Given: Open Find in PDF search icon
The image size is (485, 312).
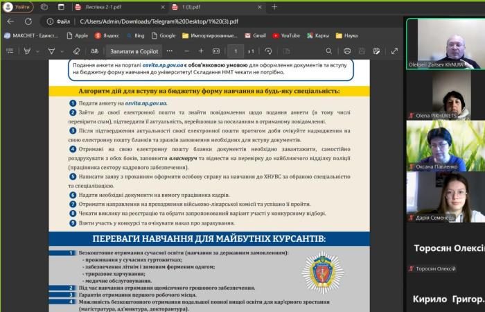Looking at the screenshot, I should point(328,51).
